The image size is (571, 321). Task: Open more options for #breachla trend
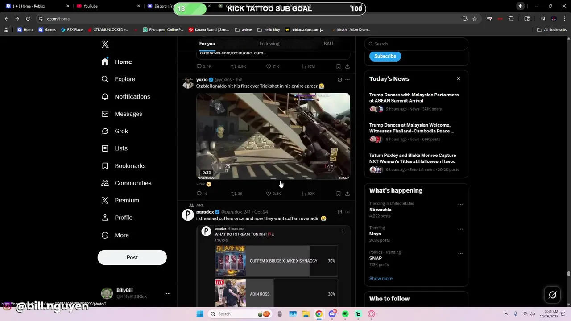(x=460, y=205)
